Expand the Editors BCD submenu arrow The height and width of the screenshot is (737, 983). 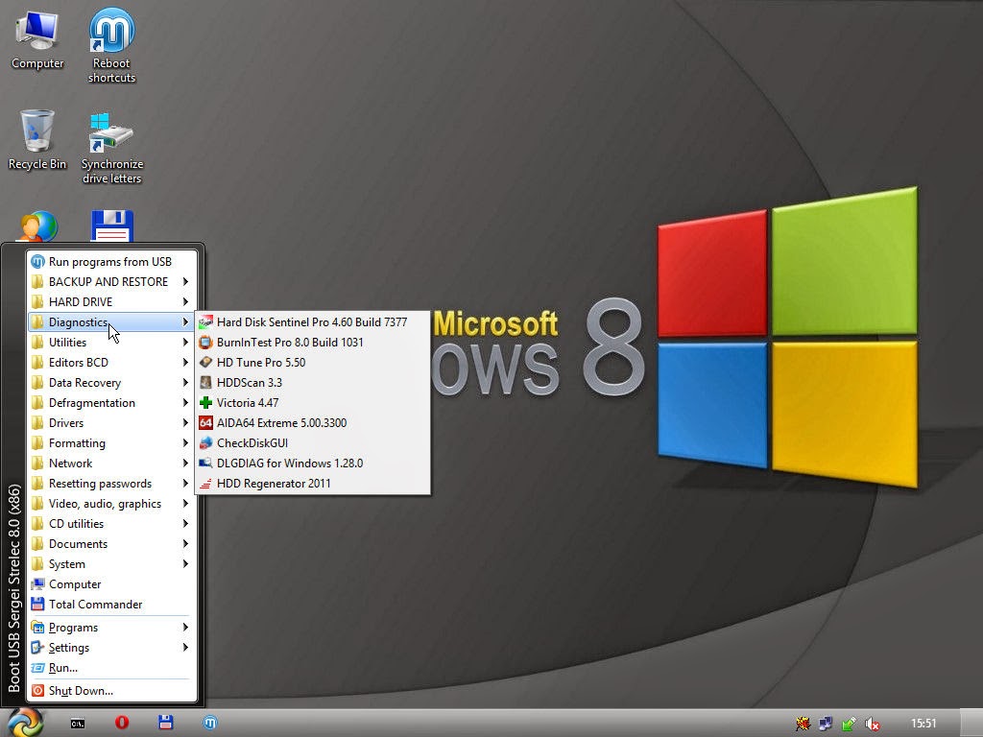tap(185, 362)
